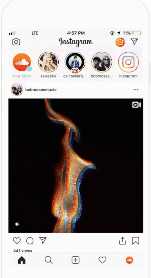Send the post using the share arrow under the video

43,240
